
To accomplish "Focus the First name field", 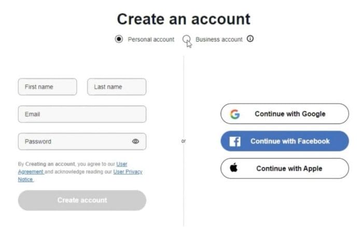I will [47, 87].
